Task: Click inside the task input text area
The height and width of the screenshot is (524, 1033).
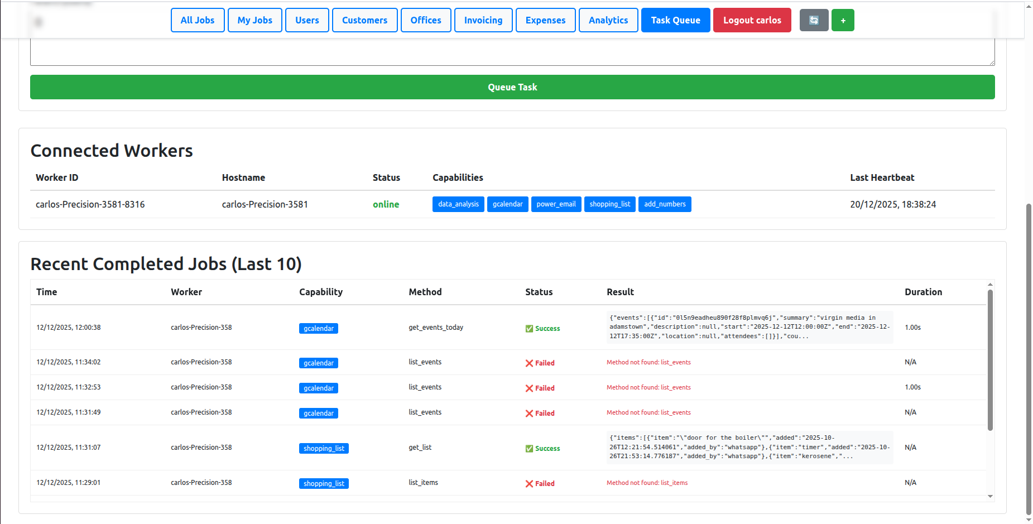Action: pyautogui.click(x=512, y=51)
